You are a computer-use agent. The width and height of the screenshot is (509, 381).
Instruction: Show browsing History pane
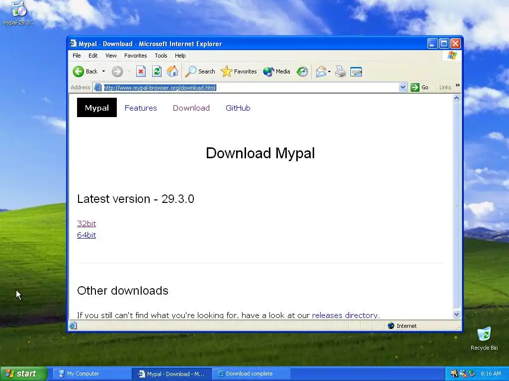tap(302, 71)
